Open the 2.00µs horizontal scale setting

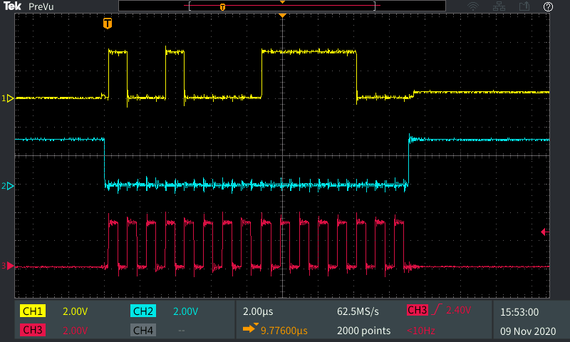257,311
